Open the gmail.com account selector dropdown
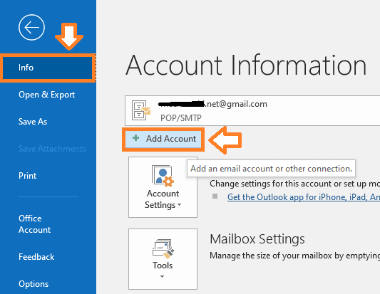This screenshot has height=294, width=380. [x=252, y=110]
